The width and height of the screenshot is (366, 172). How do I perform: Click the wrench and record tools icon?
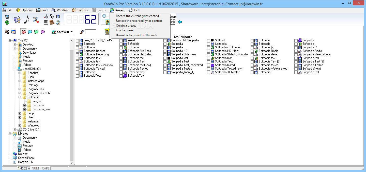(x=36, y=20)
